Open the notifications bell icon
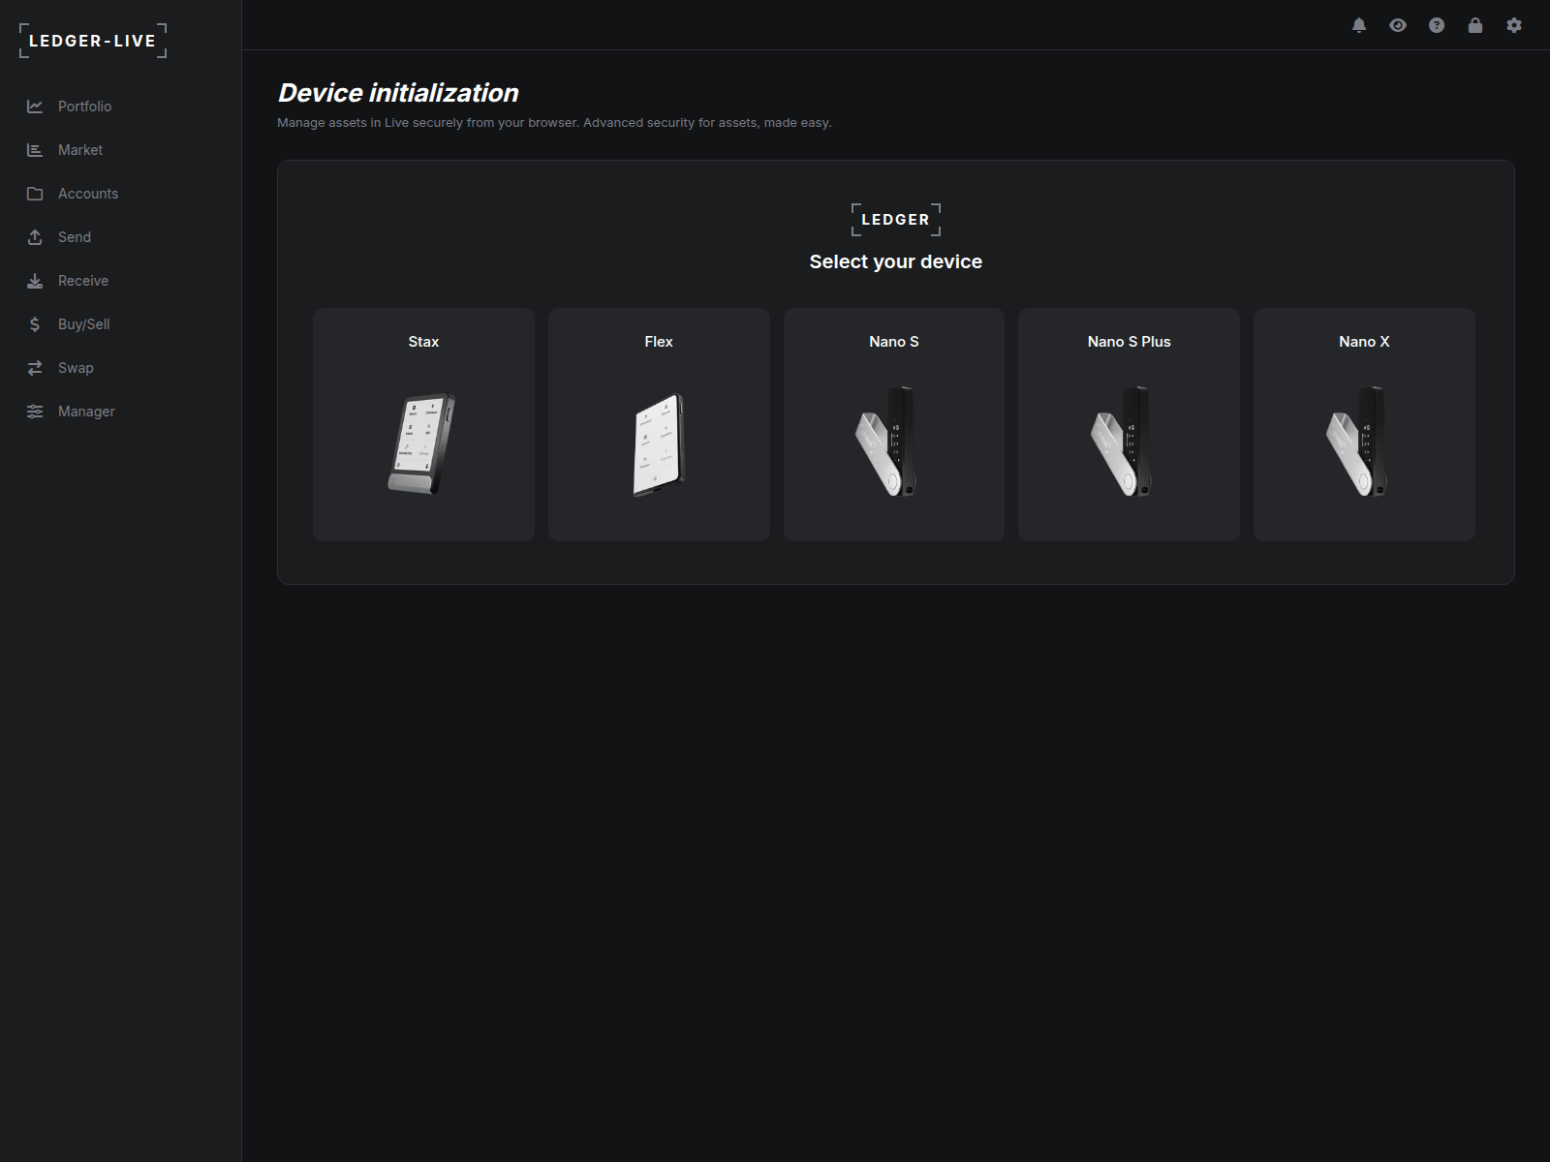 tap(1359, 25)
